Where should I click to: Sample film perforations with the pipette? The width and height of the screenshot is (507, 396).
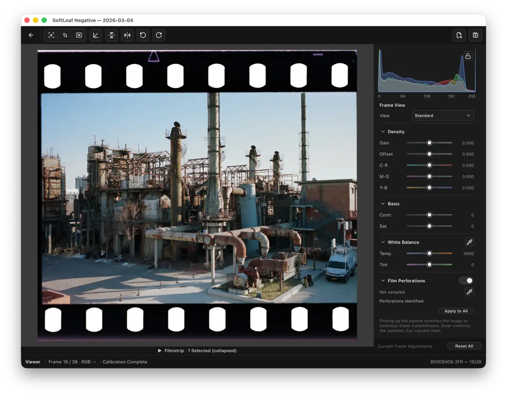469,292
